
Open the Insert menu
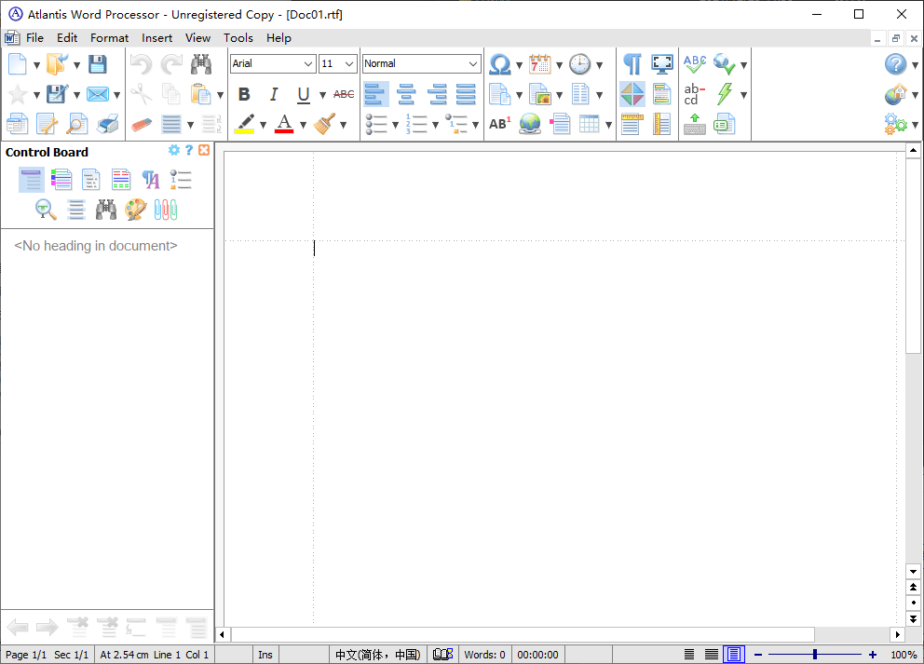(x=156, y=38)
